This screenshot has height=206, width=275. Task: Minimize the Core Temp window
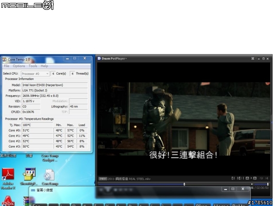67,58
